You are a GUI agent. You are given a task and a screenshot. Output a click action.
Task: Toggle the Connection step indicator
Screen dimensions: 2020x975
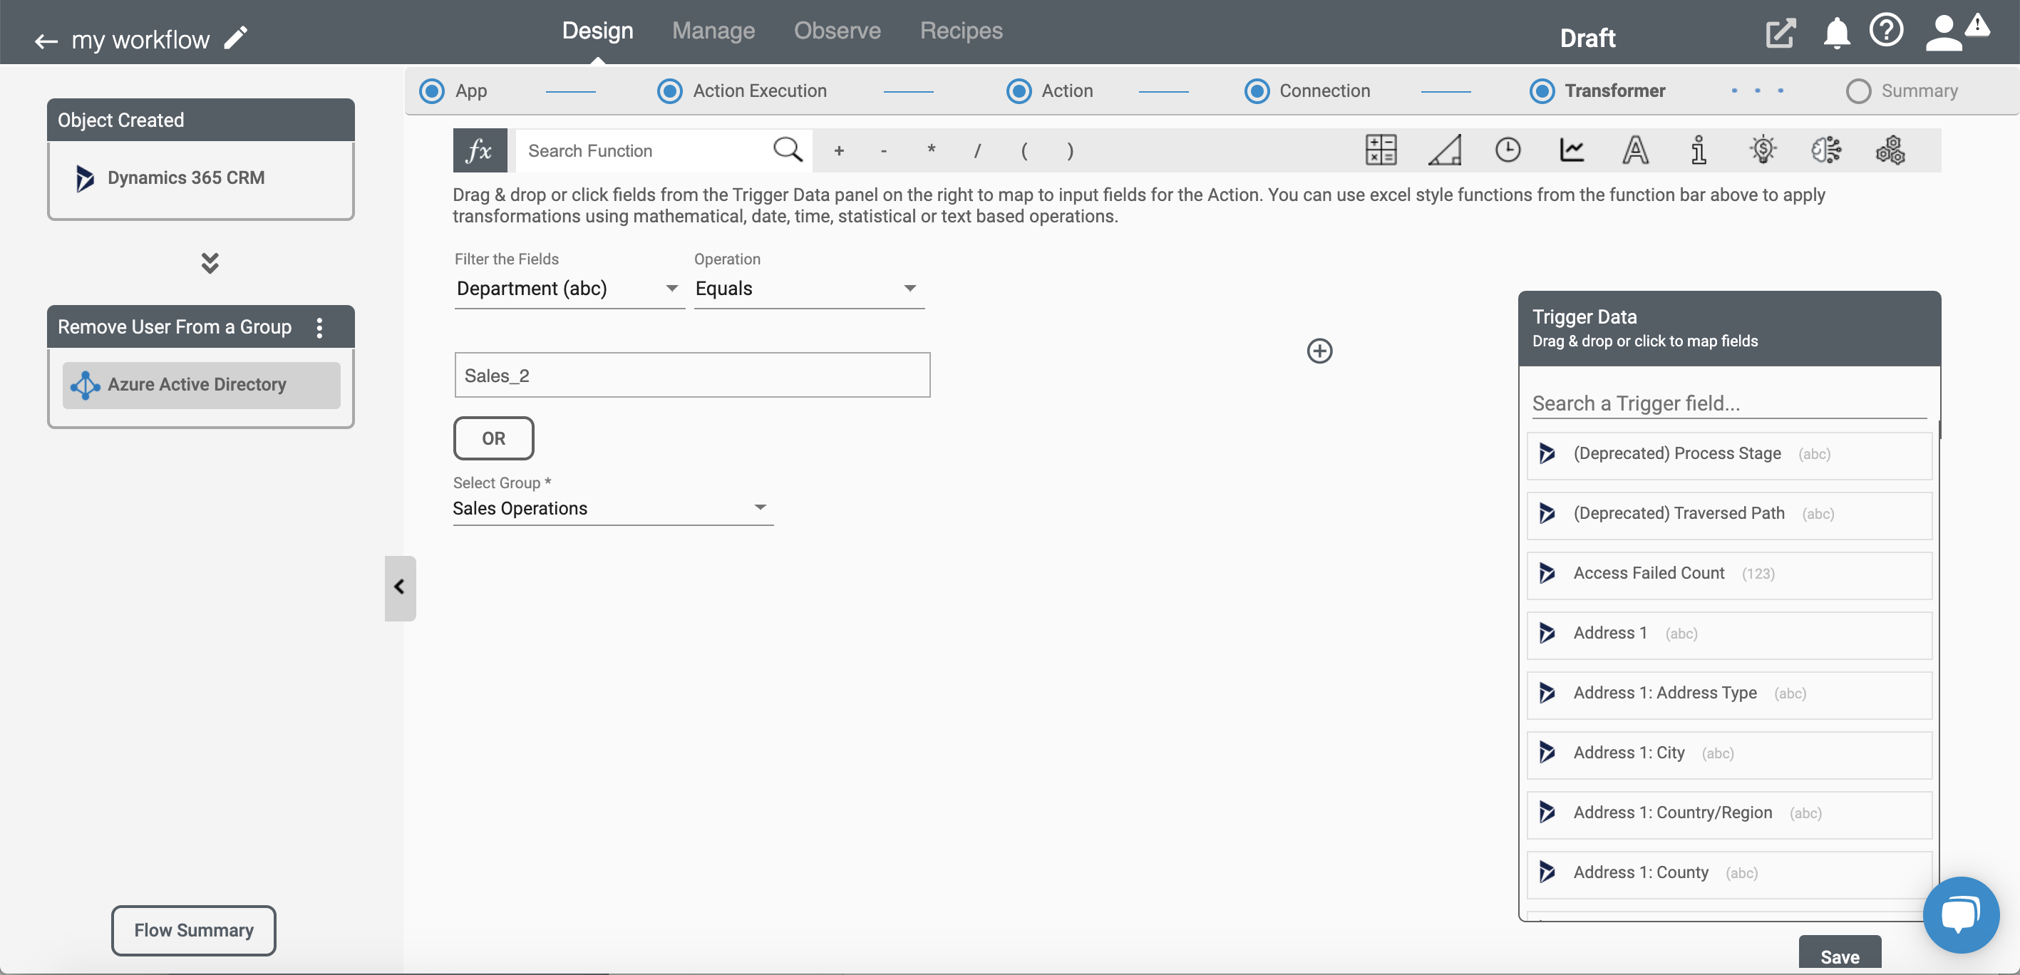point(1256,90)
